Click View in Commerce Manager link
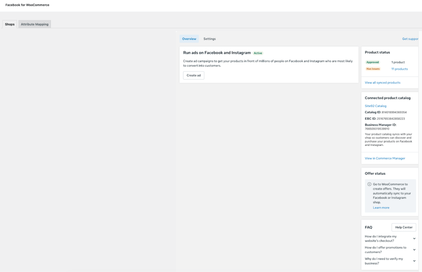Screen dimensions: 422x272 [385, 158]
